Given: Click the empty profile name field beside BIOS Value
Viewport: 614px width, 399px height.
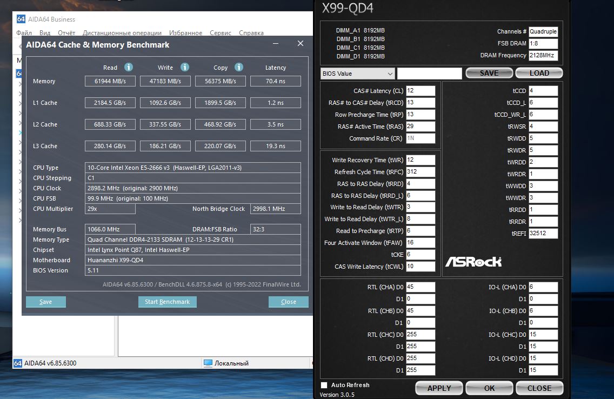Looking at the screenshot, I should click(x=430, y=73).
